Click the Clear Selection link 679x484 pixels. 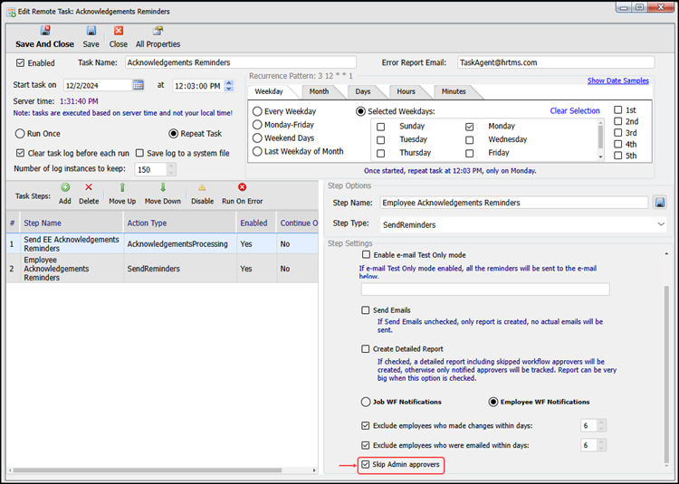click(575, 111)
